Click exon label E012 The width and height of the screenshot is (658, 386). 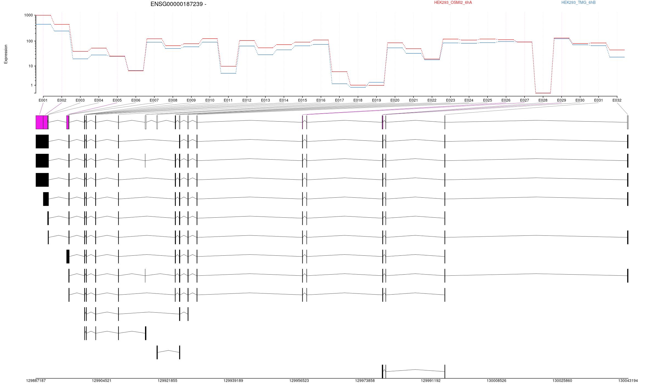point(247,100)
